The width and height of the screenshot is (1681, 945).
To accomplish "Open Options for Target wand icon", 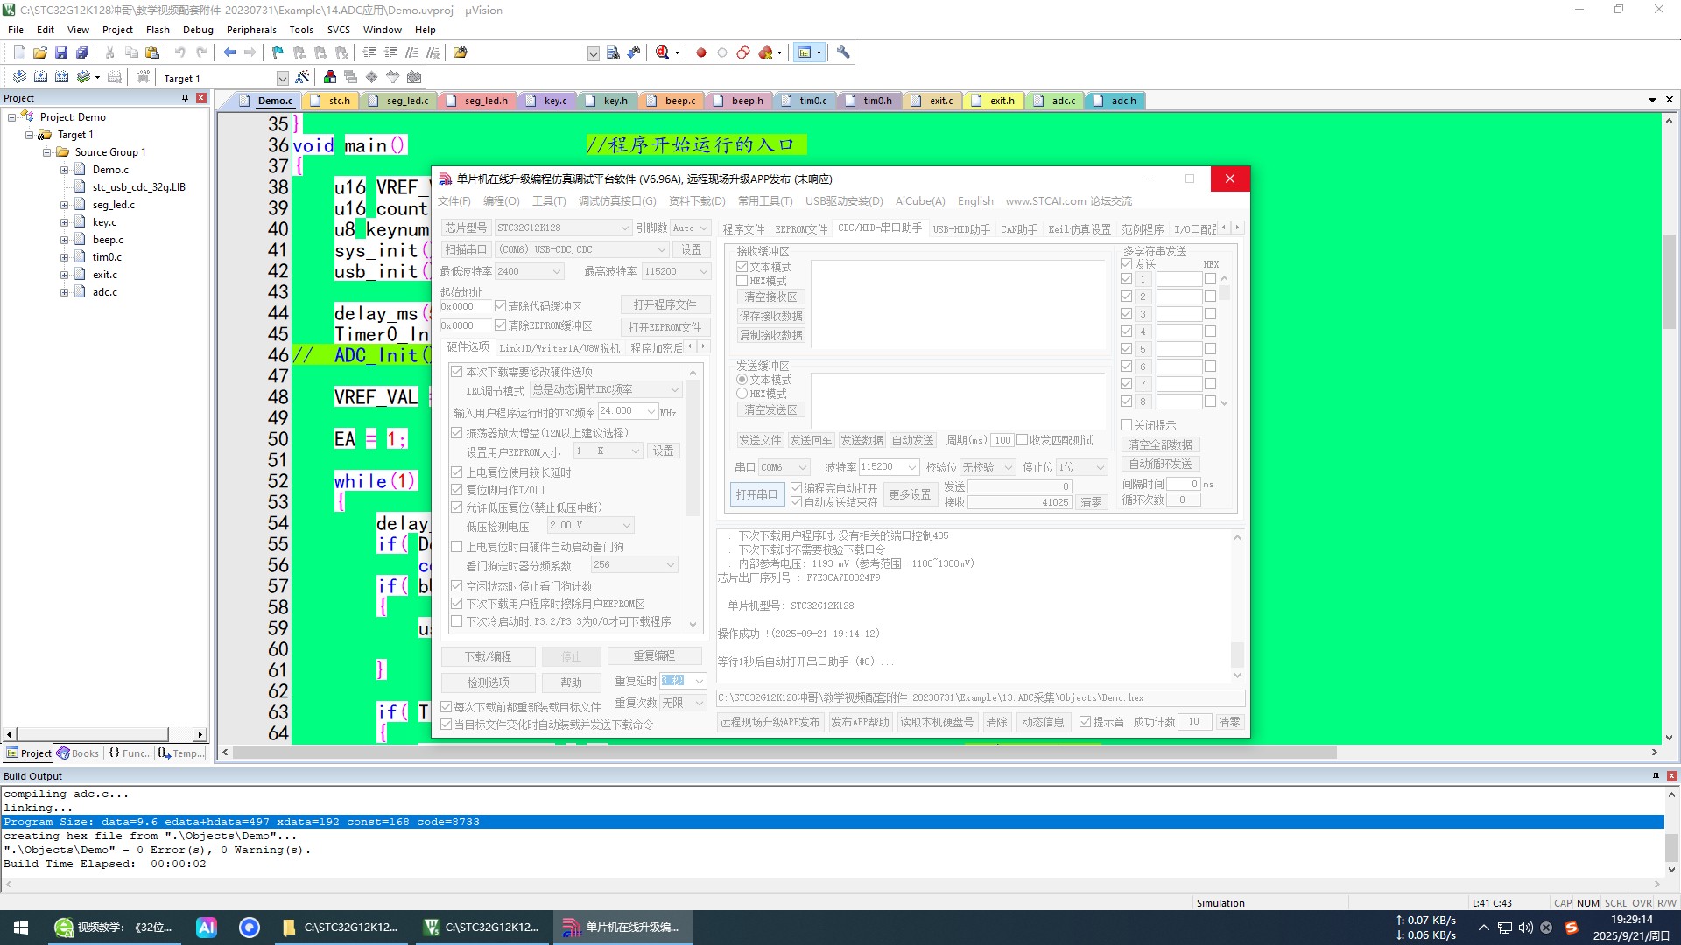I will click(x=302, y=77).
